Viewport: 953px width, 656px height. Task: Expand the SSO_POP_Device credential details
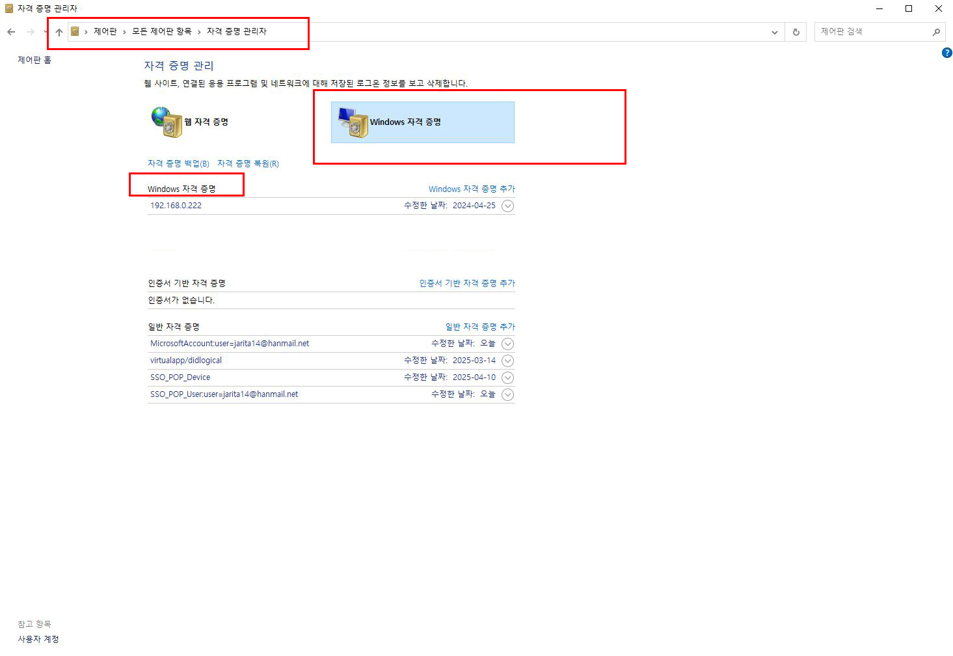(x=508, y=377)
